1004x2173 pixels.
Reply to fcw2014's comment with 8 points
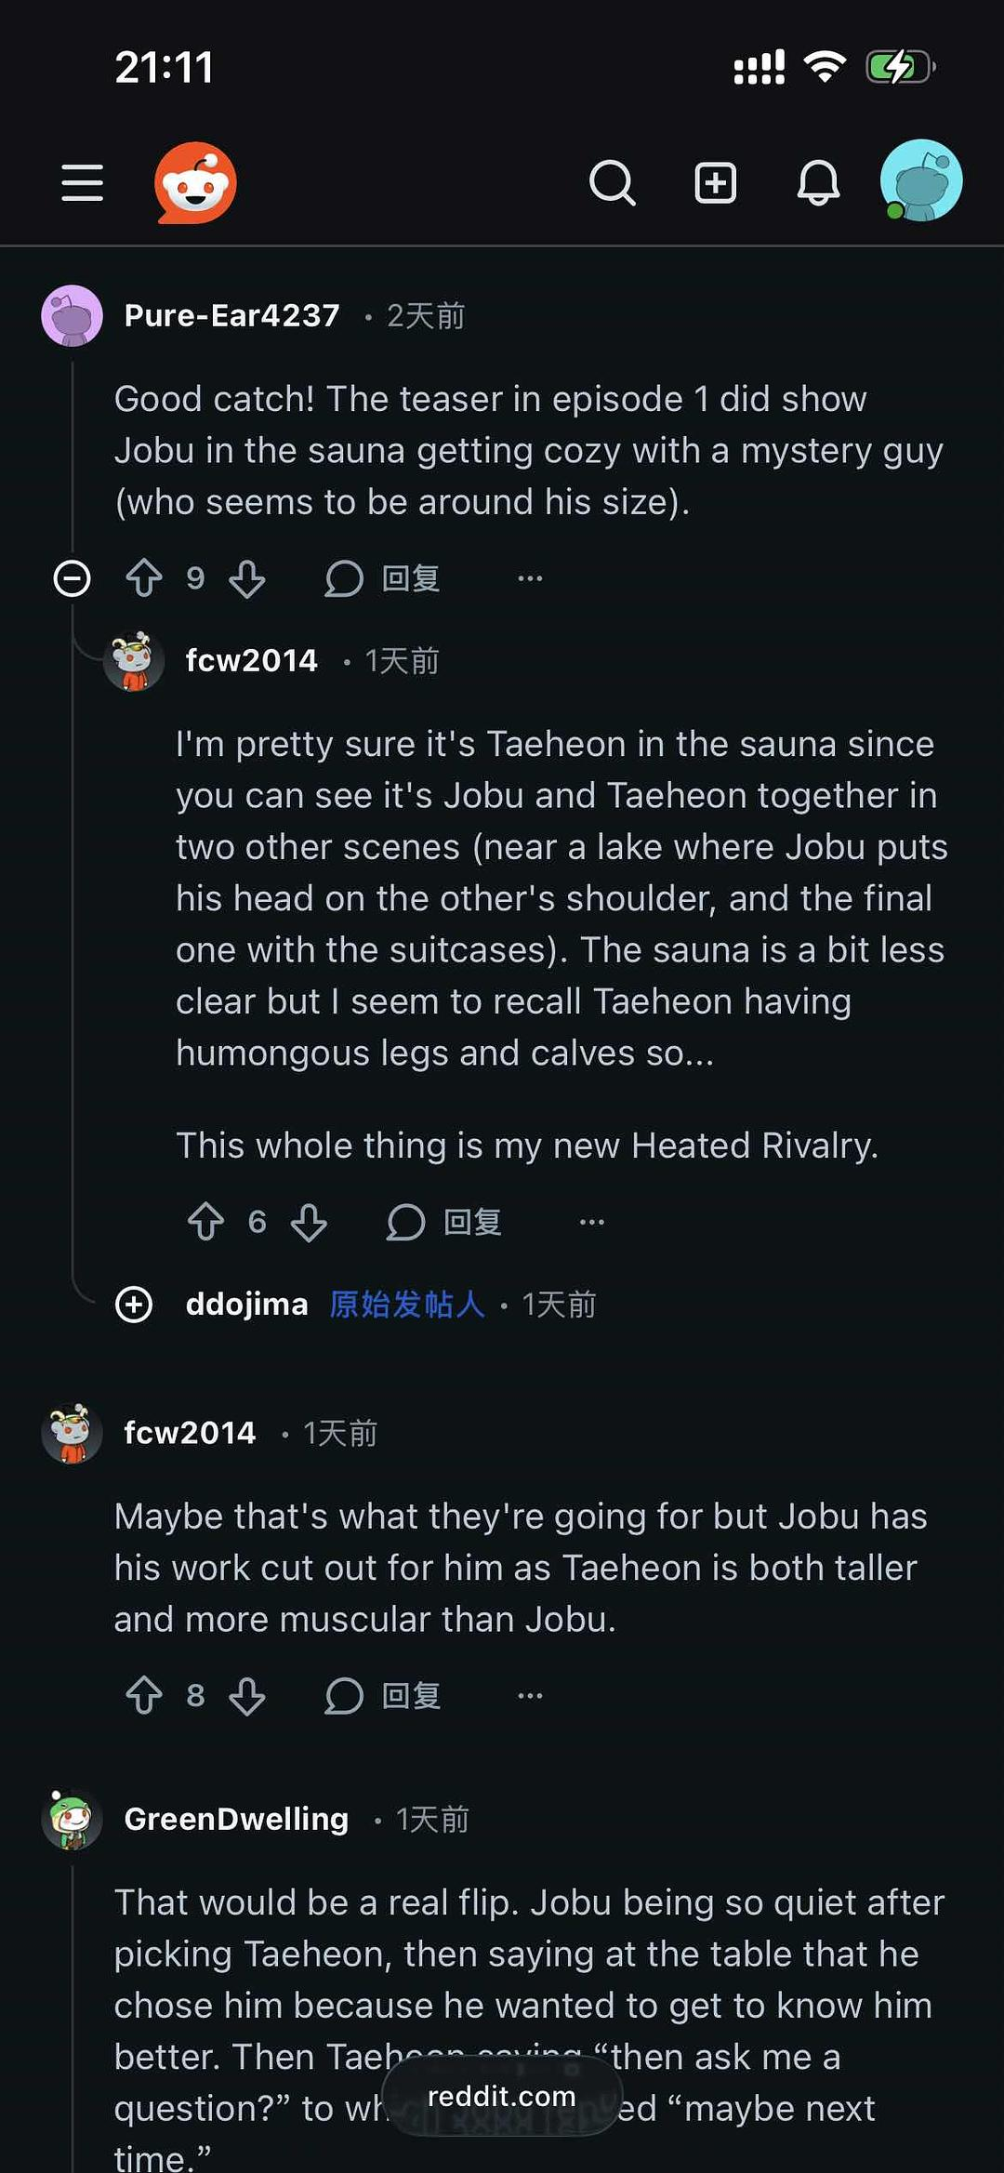[383, 1695]
